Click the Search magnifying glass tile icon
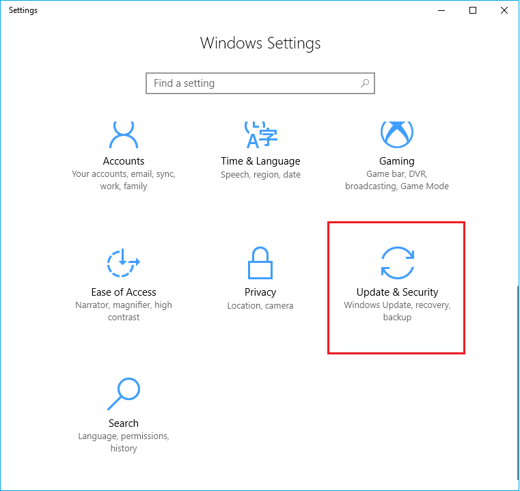Viewport: 520px width, 491px height. (124, 393)
